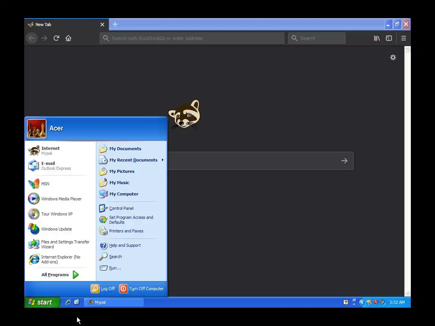Click the second Quick Launch icon

[x=77, y=302]
